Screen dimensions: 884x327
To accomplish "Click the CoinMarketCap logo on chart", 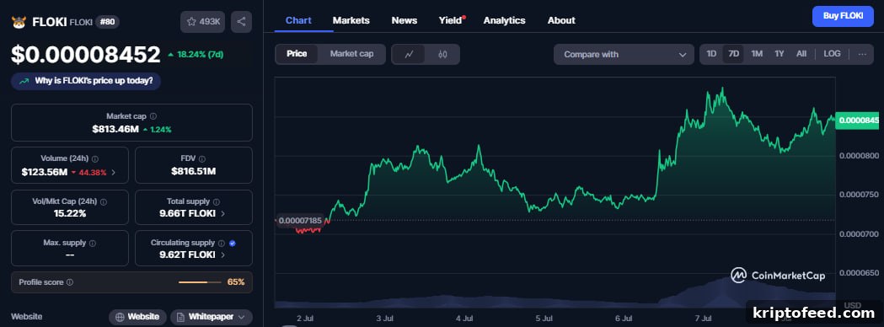I will (x=778, y=275).
